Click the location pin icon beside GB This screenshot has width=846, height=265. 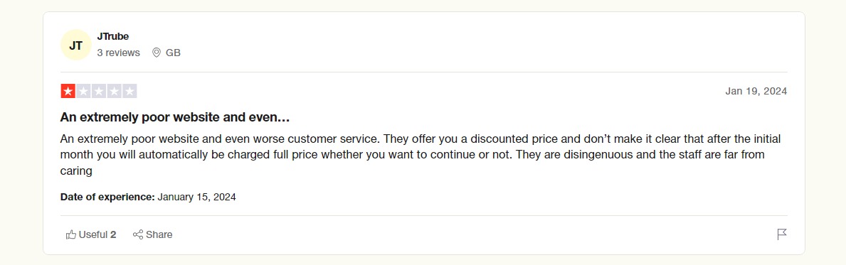(157, 53)
